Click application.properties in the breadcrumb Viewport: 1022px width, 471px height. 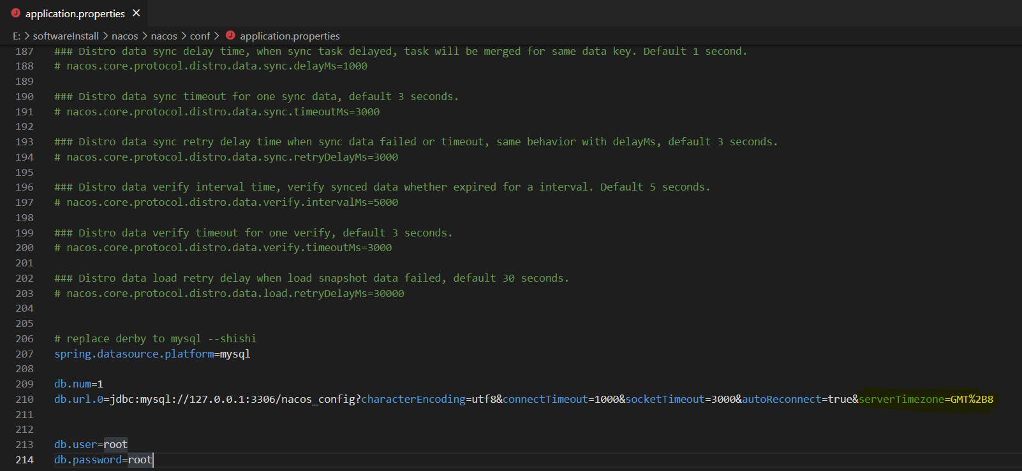(x=290, y=36)
